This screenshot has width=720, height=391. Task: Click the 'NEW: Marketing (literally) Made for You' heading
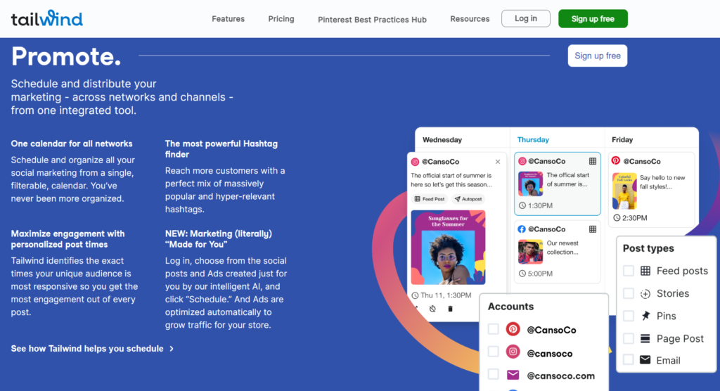(219, 239)
